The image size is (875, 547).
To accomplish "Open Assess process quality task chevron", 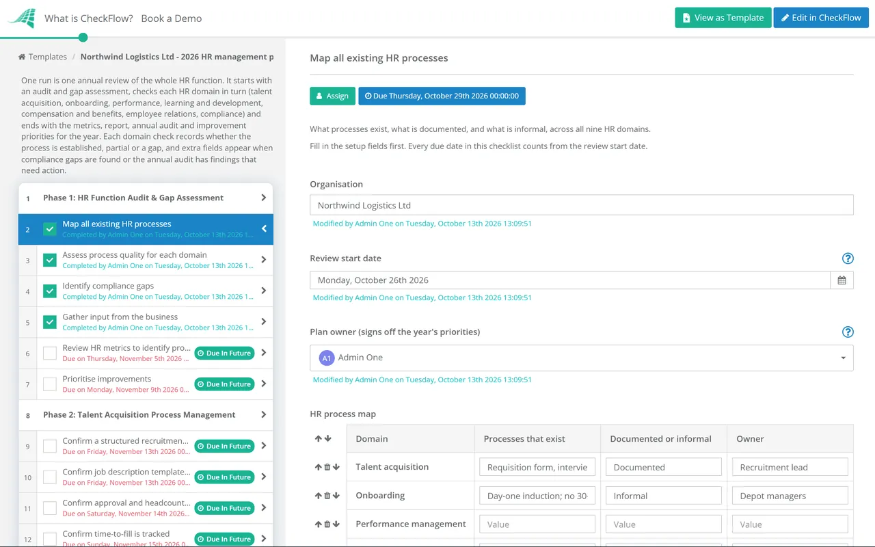I will (x=264, y=260).
